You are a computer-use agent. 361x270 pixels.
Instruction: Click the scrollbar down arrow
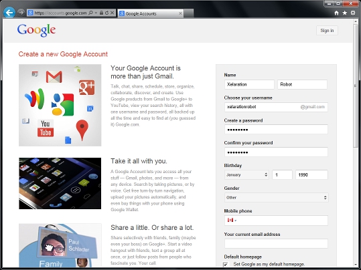(356, 265)
